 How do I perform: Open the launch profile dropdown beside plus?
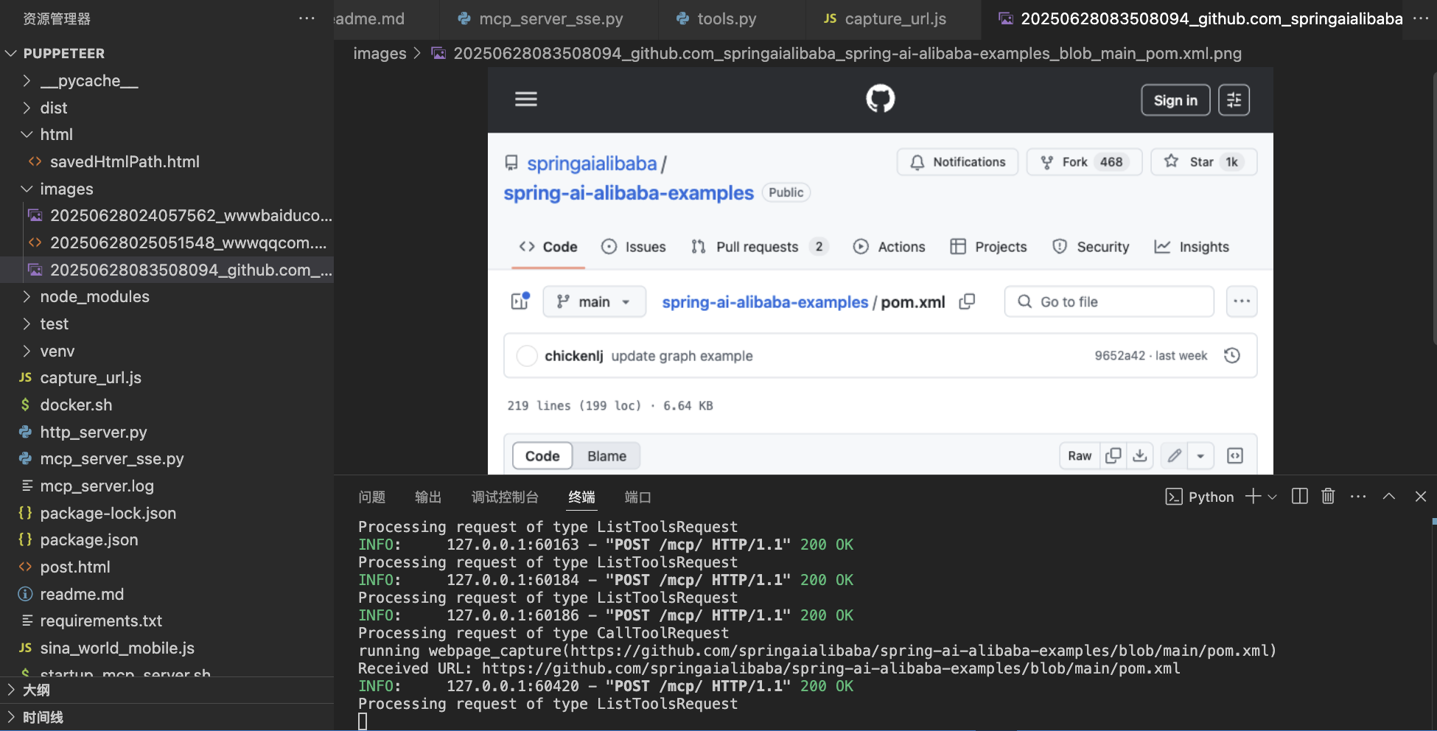pos(1272,497)
